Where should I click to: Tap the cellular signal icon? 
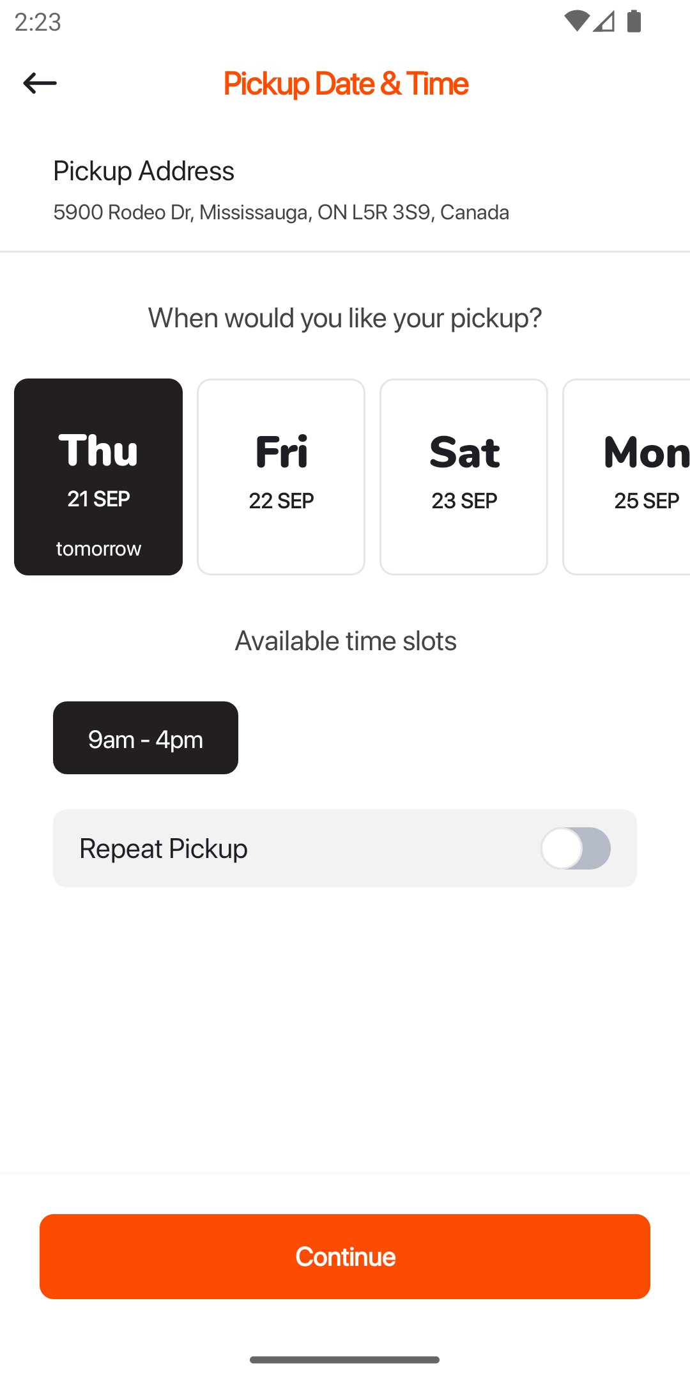click(604, 21)
